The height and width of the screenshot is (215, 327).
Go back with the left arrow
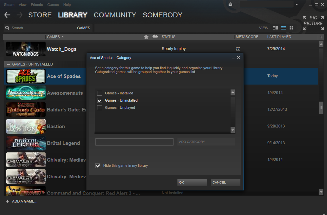(x=7, y=15)
